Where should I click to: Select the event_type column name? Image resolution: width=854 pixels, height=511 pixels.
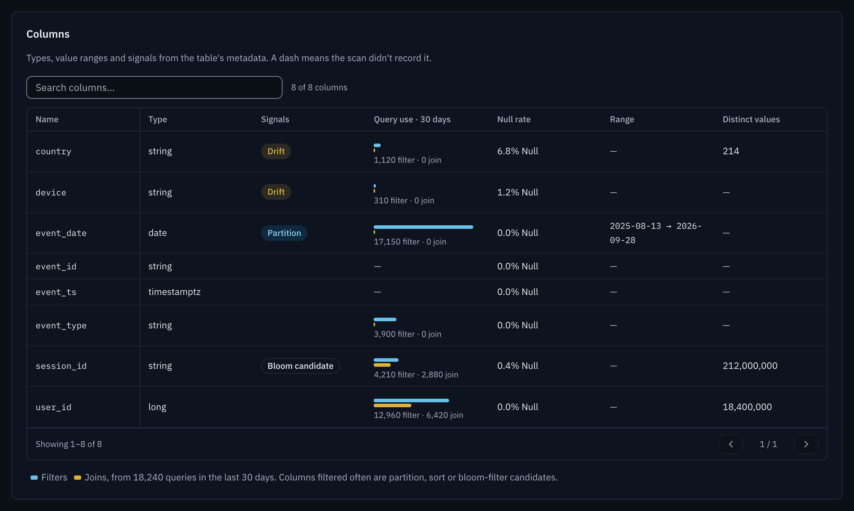coord(61,326)
